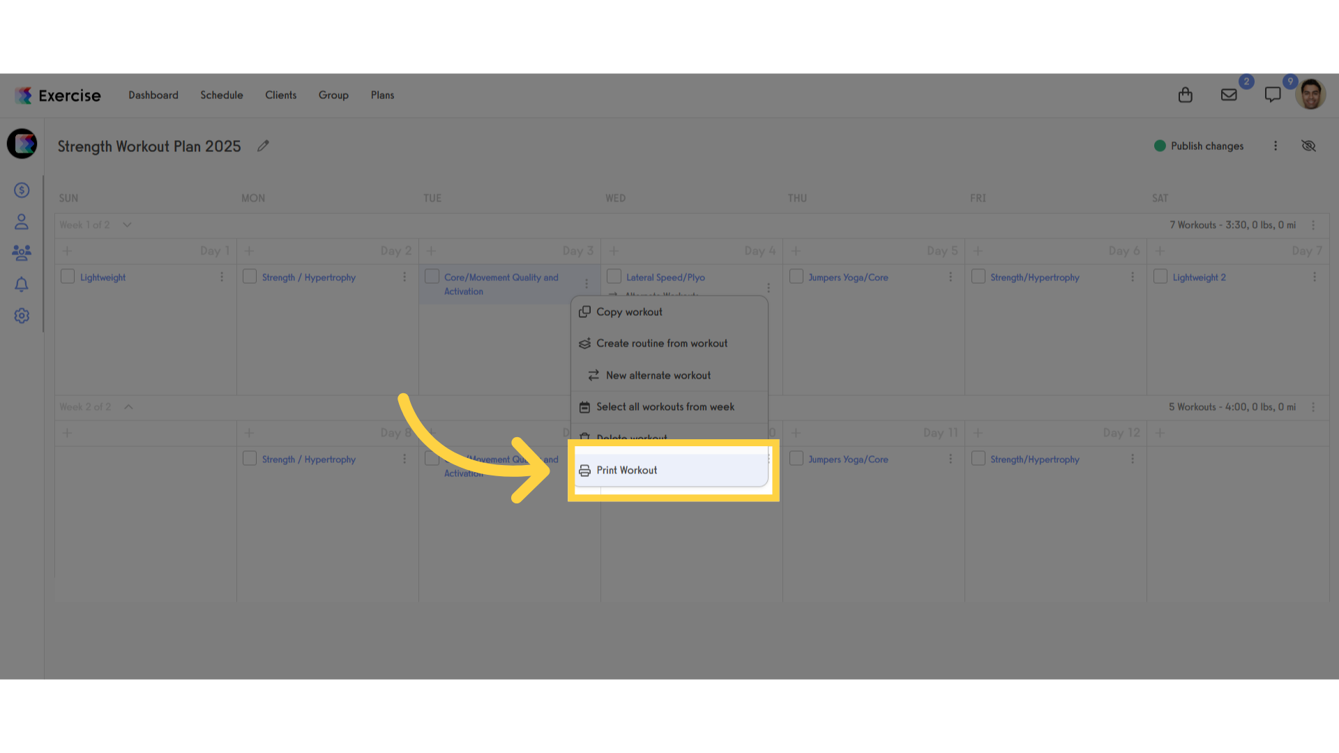Image resolution: width=1339 pixels, height=753 pixels.
Task: Add a workout to Day 3
Action: point(431,251)
